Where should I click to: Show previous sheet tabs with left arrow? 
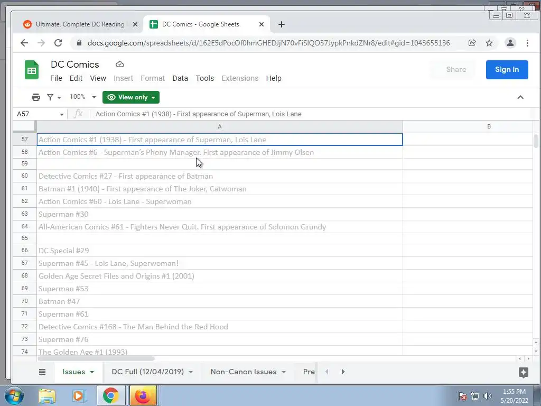coord(327,372)
